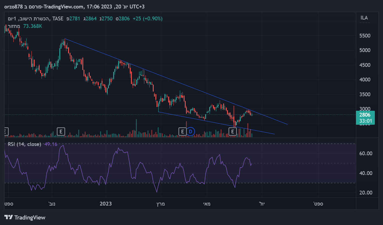The height and width of the screenshot is (225, 383).
Task: Click the ספט time axis label before נוב'
Action: [x=9, y=204]
